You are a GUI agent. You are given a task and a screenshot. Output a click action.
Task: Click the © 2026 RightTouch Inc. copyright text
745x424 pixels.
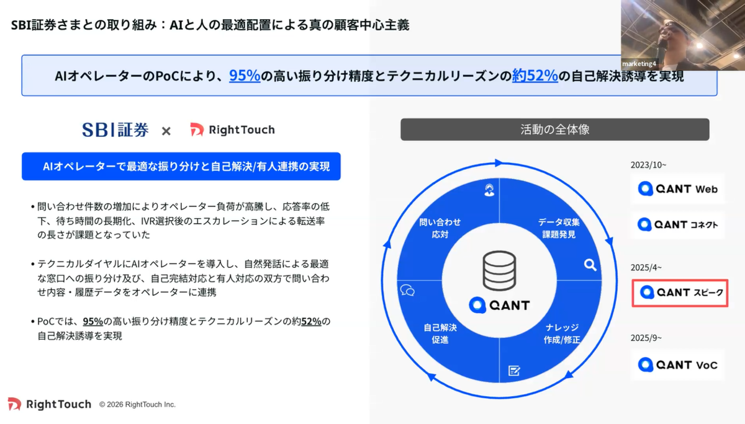click(x=137, y=404)
